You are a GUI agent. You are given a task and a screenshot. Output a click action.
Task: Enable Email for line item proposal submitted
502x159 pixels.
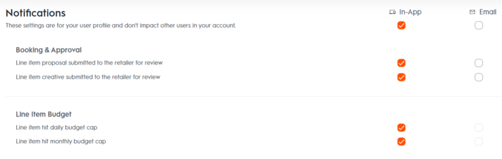(478, 63)
